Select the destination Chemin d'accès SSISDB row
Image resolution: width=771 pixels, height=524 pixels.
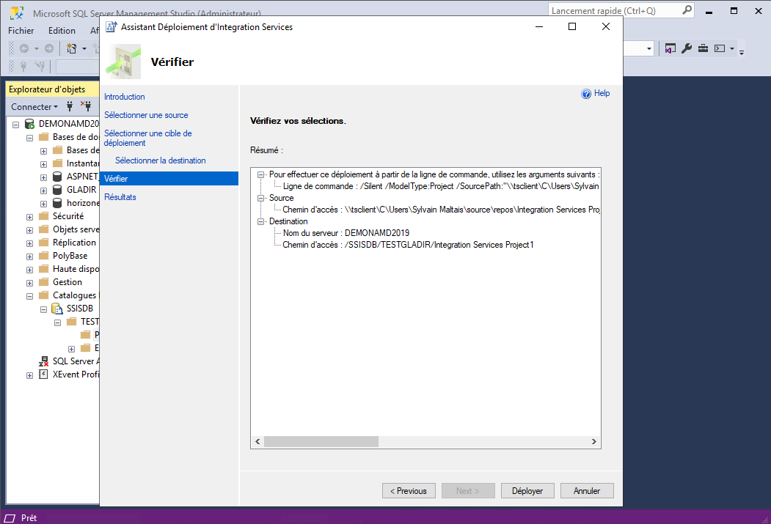(408, 245)
